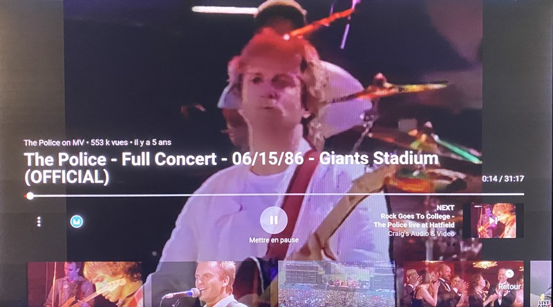Click the 'Mettre en pause' label
The height and width of the screenshot is (307, 553).
tap(274, 240)
